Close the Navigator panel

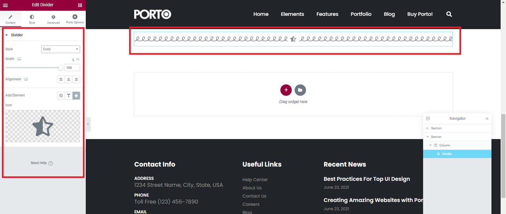click(487, 118)
